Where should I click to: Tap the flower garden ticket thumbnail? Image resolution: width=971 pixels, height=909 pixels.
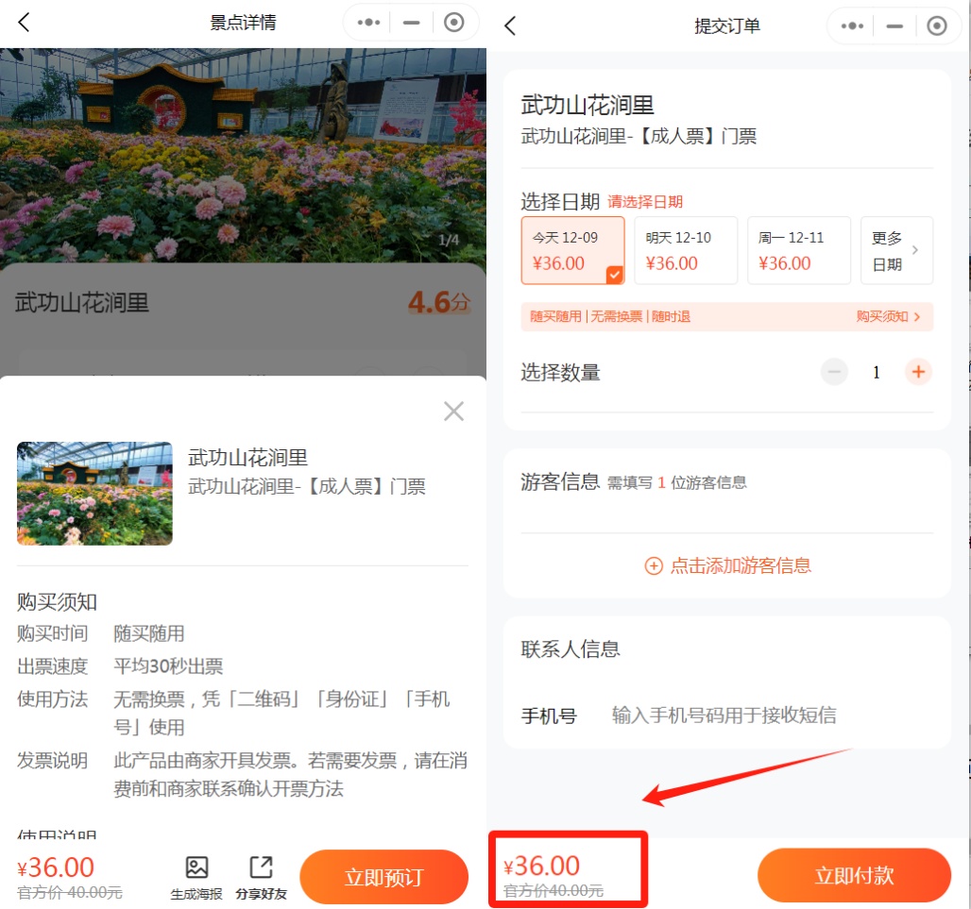(x=94, y=494)
